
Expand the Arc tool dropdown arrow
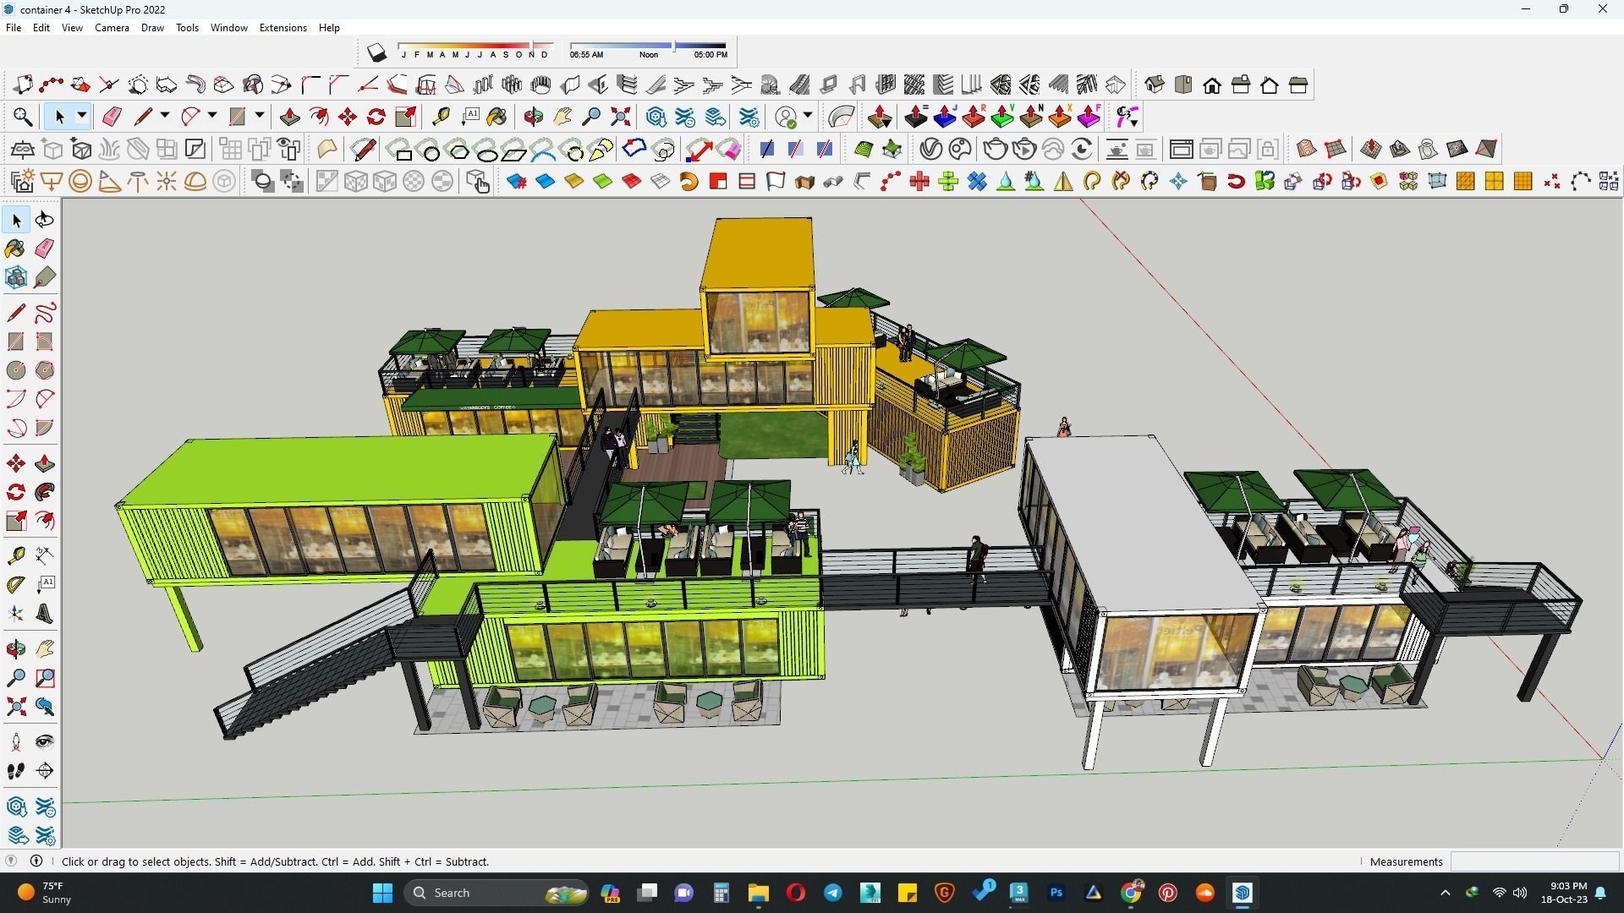[x=212, y=116]
